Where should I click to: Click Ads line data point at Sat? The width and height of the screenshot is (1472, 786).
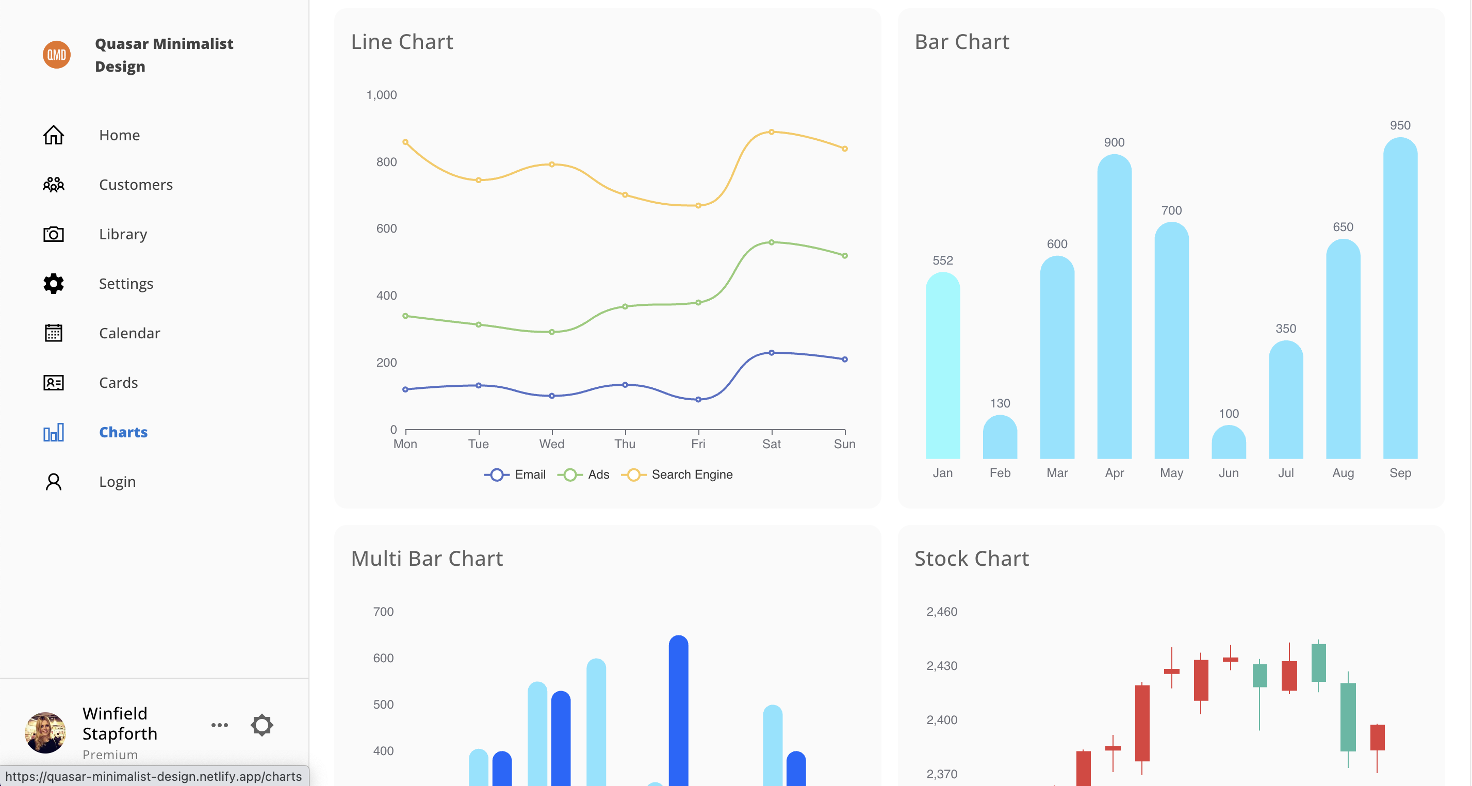tap(772, 242)
